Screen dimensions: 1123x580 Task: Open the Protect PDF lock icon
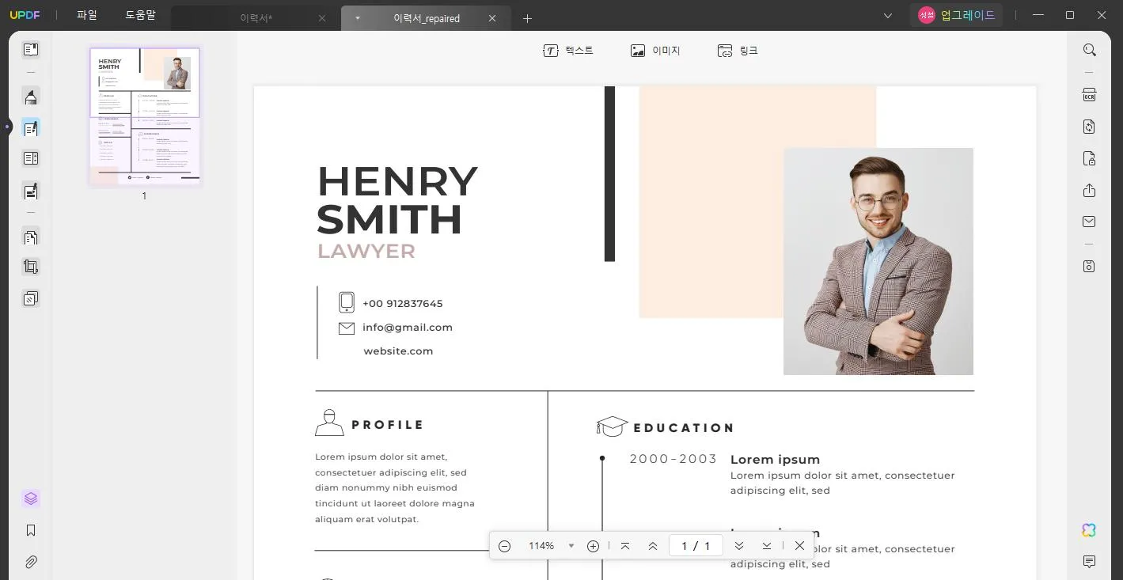pyautogui.click(x=1090, y=158)
